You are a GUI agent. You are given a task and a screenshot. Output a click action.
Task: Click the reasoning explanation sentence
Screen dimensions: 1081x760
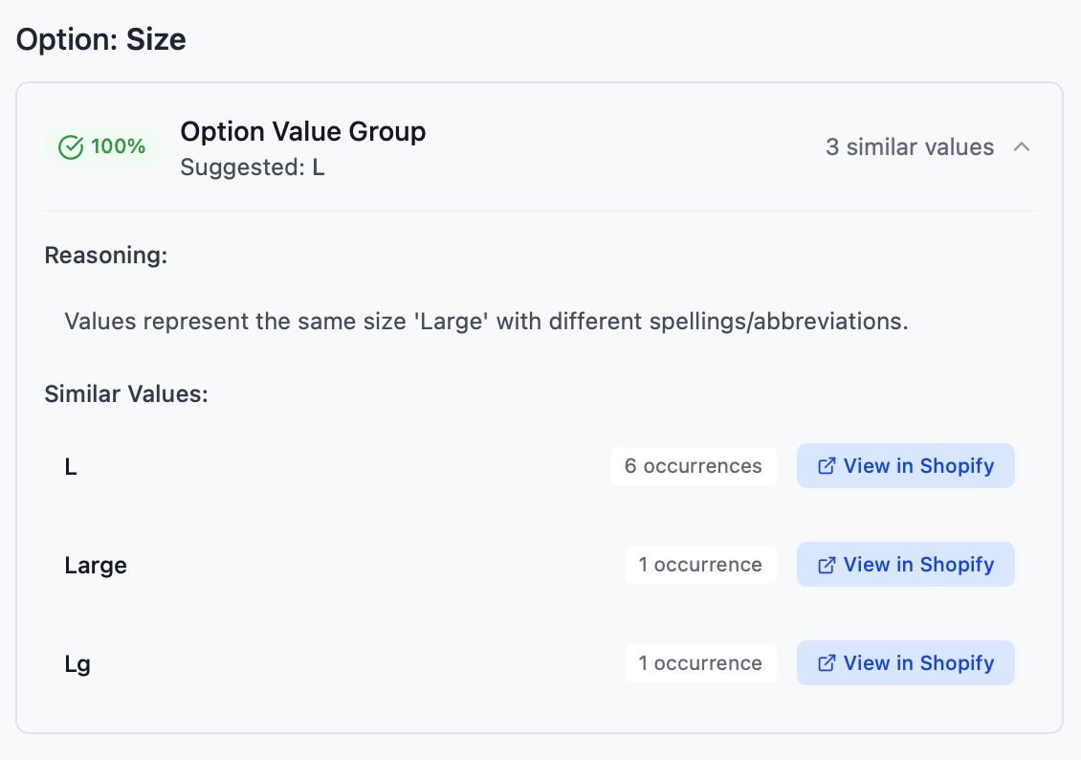[x=486, y=321]
